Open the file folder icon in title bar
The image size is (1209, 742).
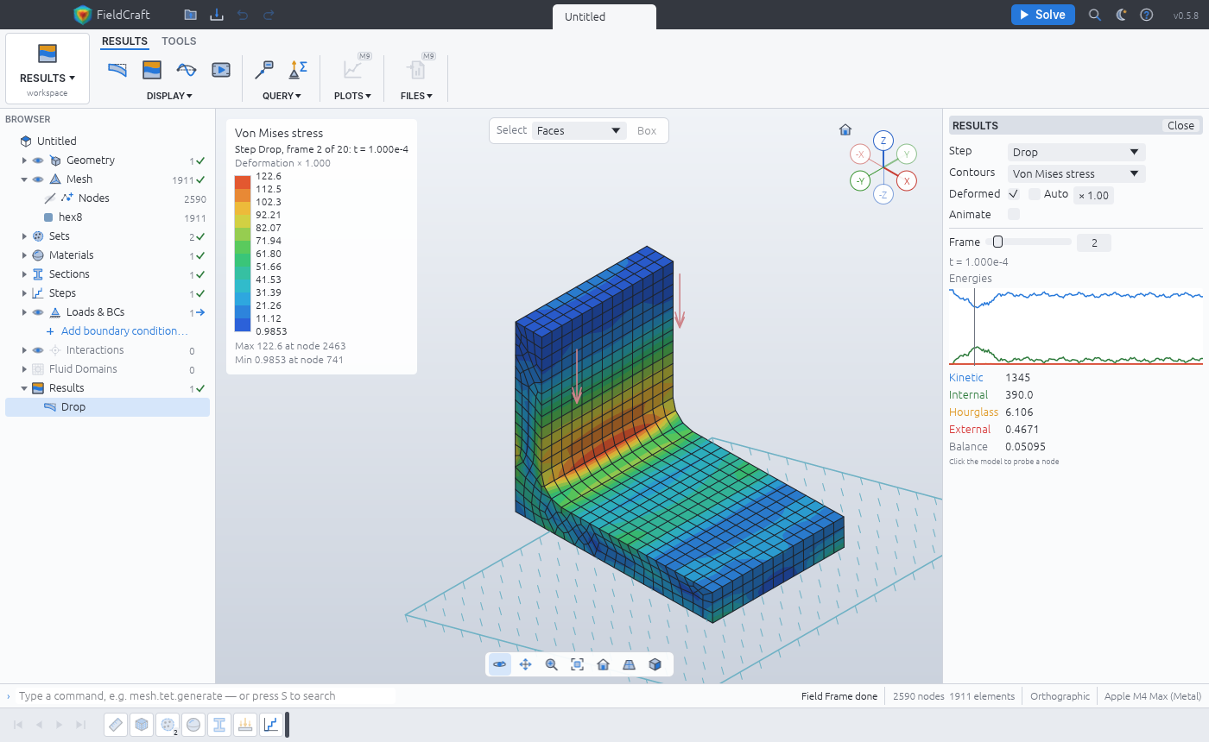(x=190, y=15)
